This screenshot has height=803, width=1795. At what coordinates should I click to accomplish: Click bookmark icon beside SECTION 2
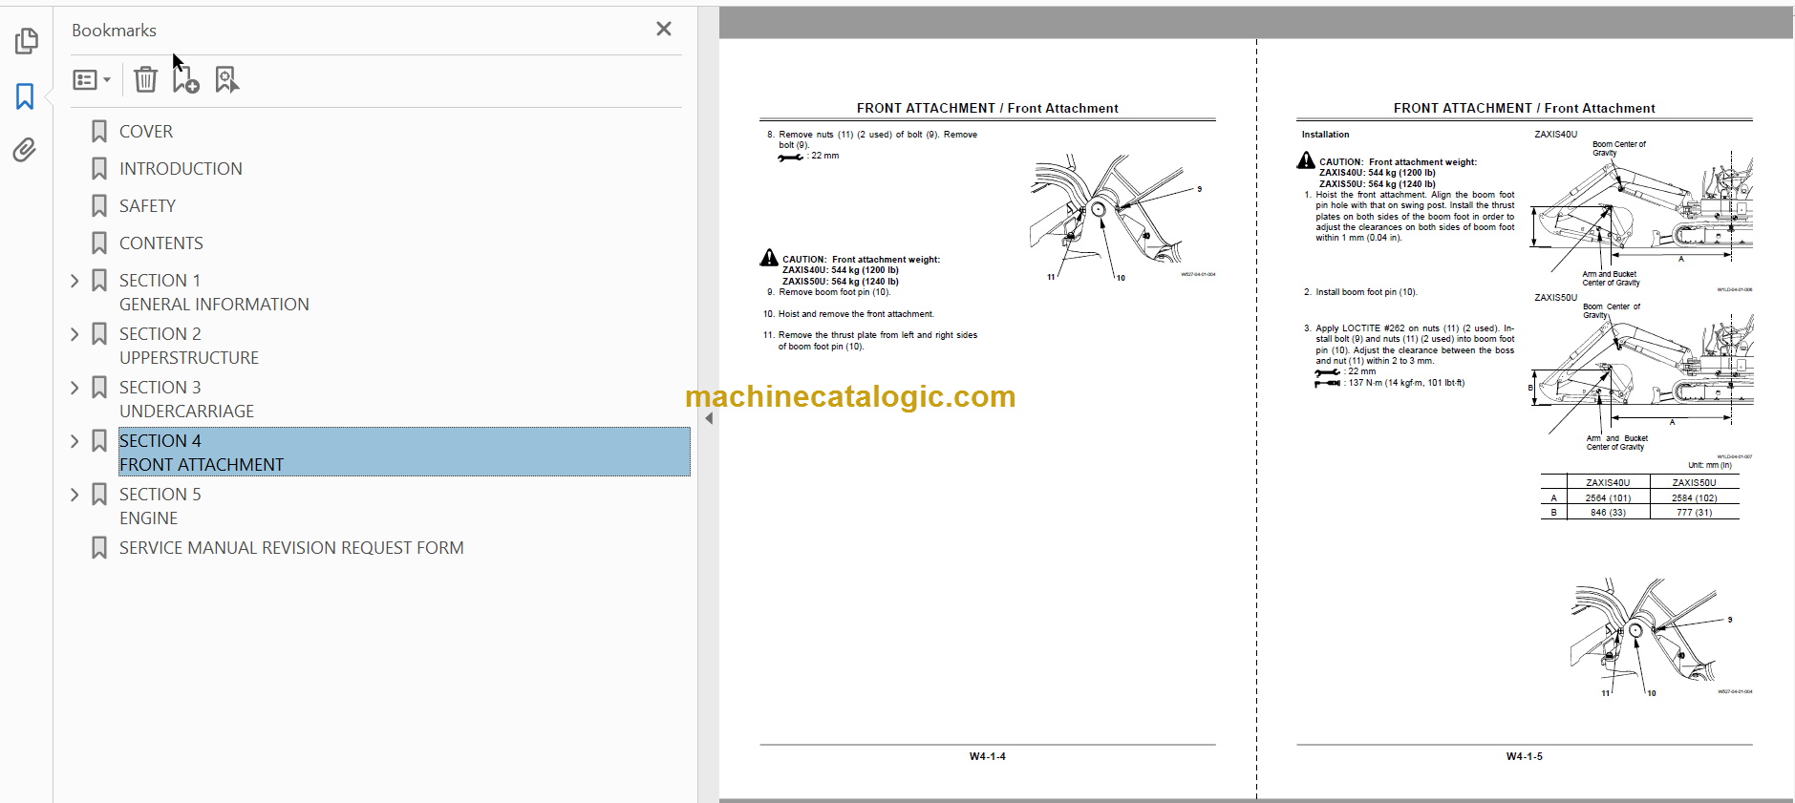[x=99, y=334]
